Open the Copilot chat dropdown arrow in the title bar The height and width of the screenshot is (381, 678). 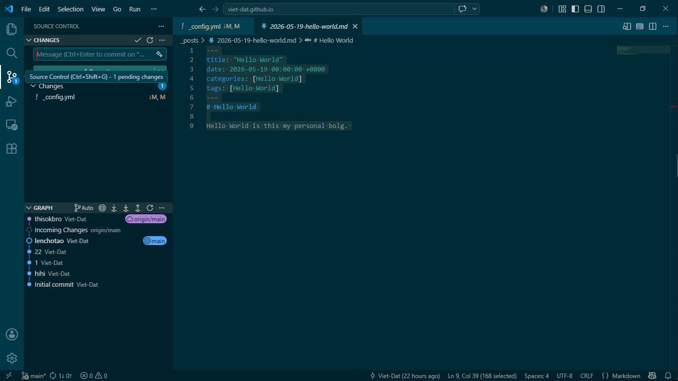pos(475,9)
